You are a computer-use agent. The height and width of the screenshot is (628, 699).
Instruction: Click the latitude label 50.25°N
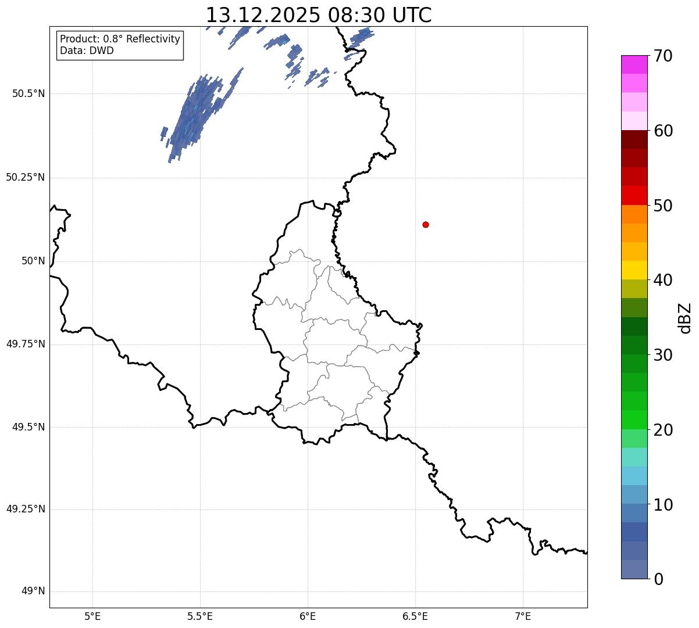click(26, 177)
